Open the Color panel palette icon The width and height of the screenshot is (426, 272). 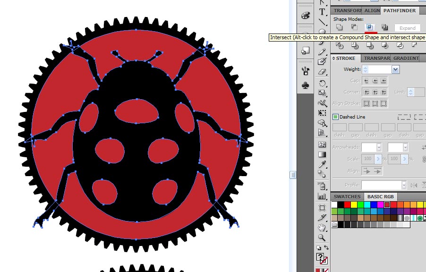click(306, 16)
